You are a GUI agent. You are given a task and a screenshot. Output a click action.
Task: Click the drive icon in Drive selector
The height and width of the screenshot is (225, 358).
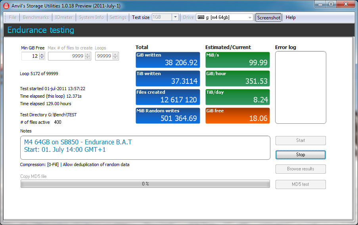[201, 17]
